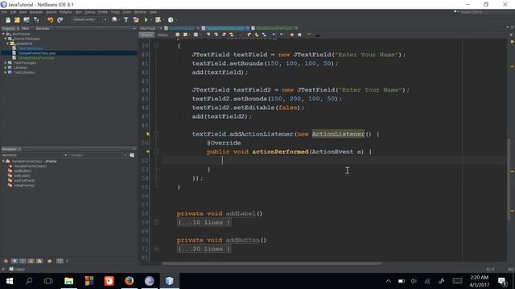Image resolution: width=515 pixels, height=289 pixels.
Task: Click the Save All toolbar icon
Action: coord(35,20)
